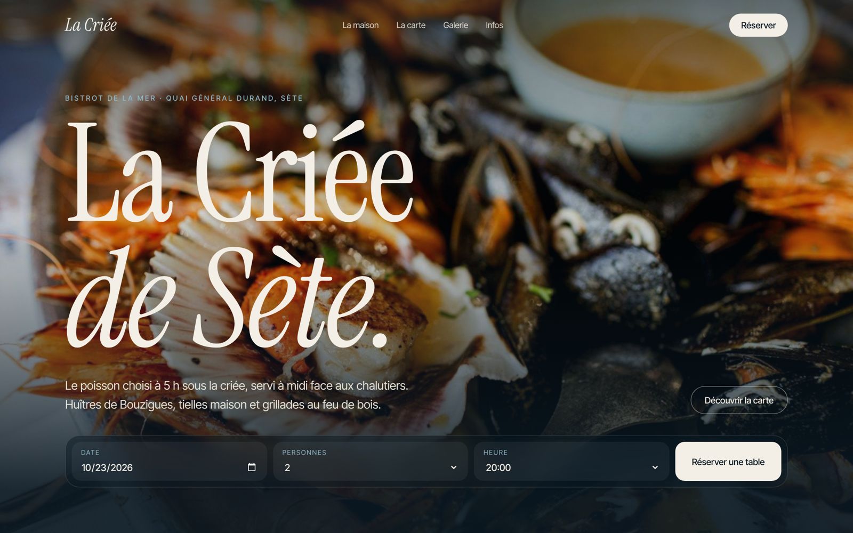This screenshot has height=533, width=853.
Task: Open the Galerie nav link
Action: point(455,25)
